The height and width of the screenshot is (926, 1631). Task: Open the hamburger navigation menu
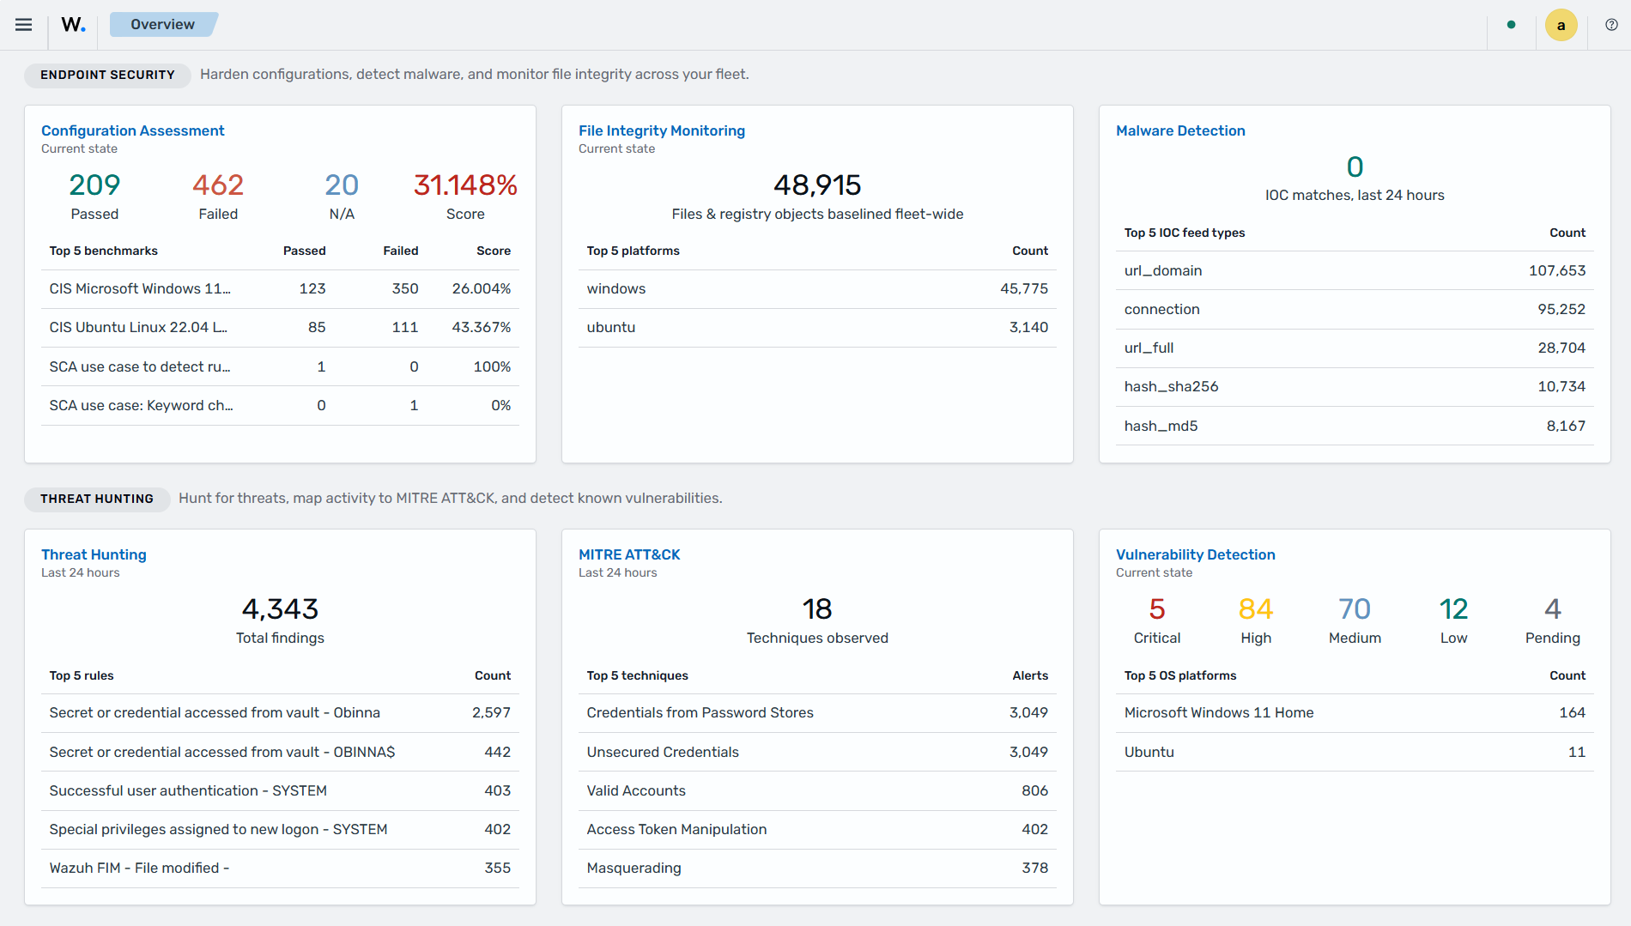coord(24,25)
